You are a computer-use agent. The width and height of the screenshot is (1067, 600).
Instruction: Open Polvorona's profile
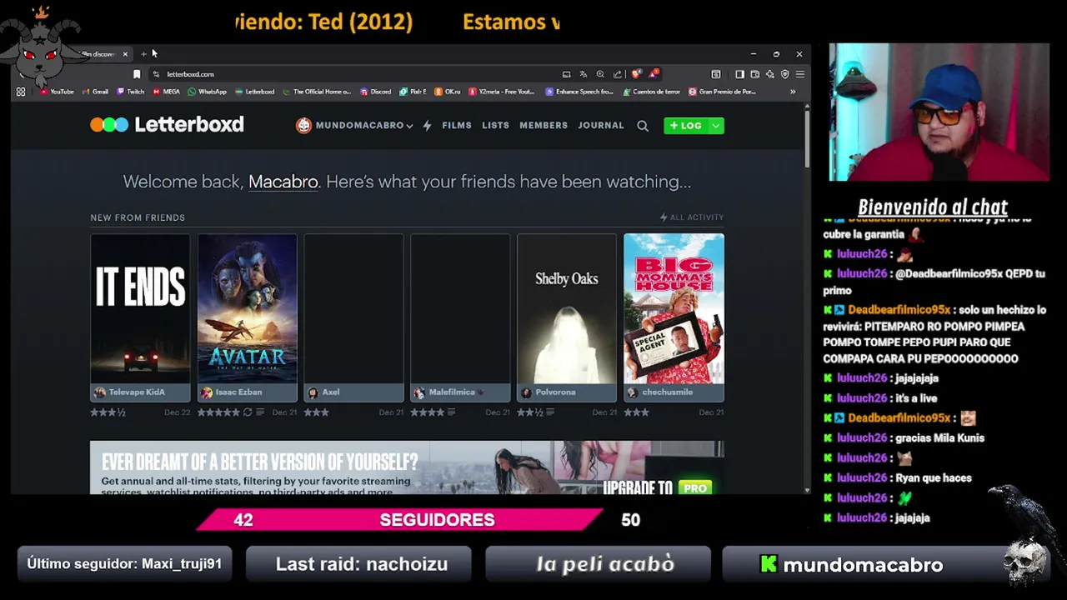549,392
